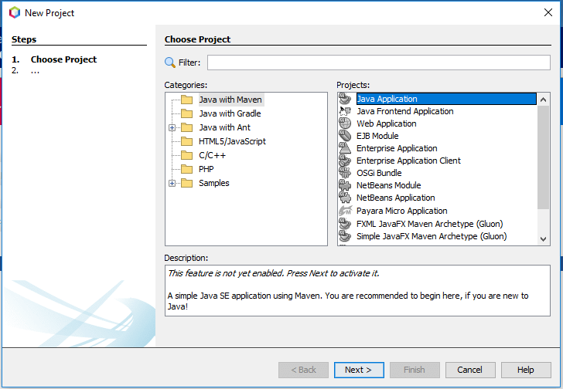The height and width of the screenshot is (389, 563).
Task: Click the EJB Module project icon
Action: tap(345, 136)
